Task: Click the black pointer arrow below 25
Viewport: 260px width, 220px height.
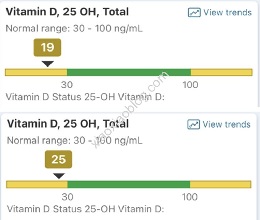Action: click(59, 176)
